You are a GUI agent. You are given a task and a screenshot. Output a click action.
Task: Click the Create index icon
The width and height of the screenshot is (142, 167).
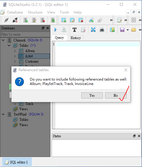pyautogui.click(x=91, y=20)
